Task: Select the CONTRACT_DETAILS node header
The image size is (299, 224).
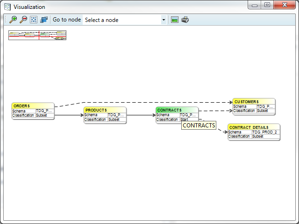Action: pos(254,127)
